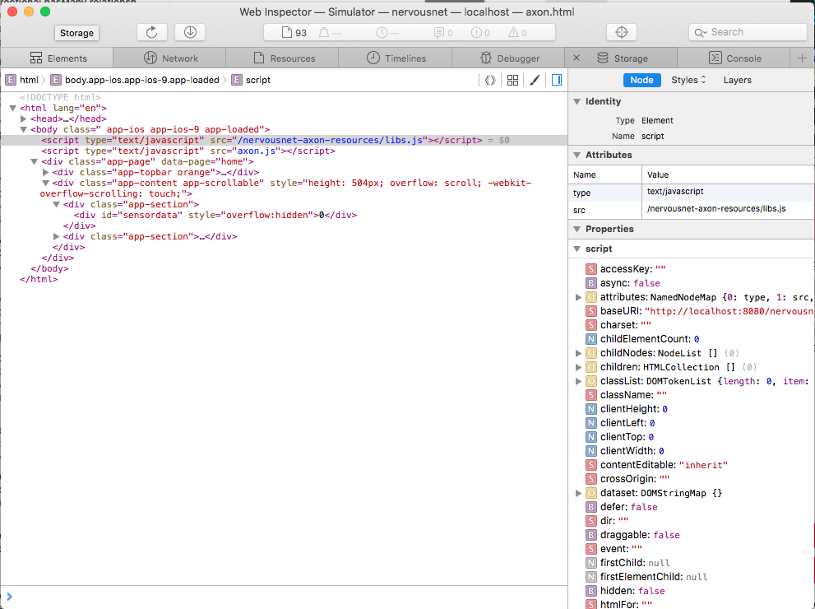
Task: Click the type attribute value text/javascript
Action: 675,192
